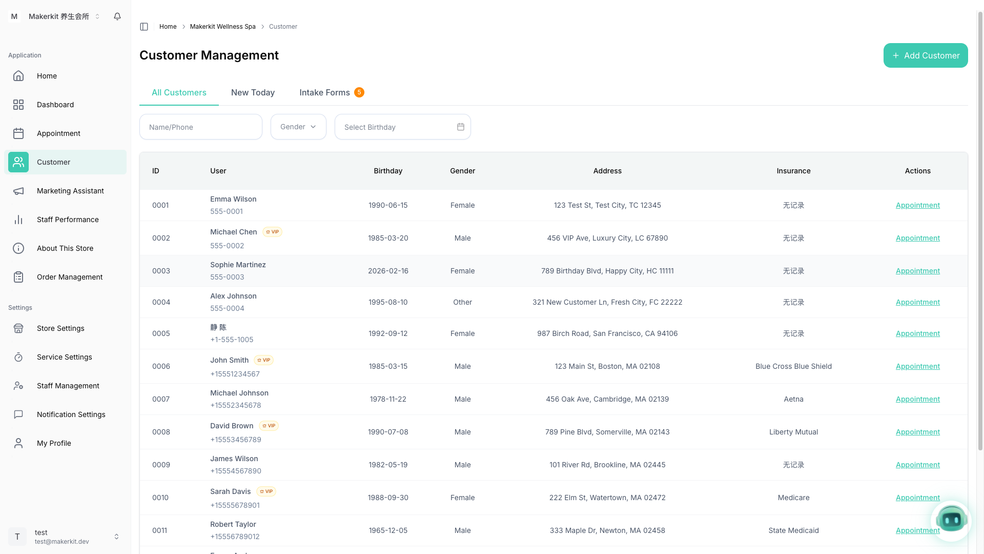Click the page vertical scrollbar

click(x=980, y=231)
